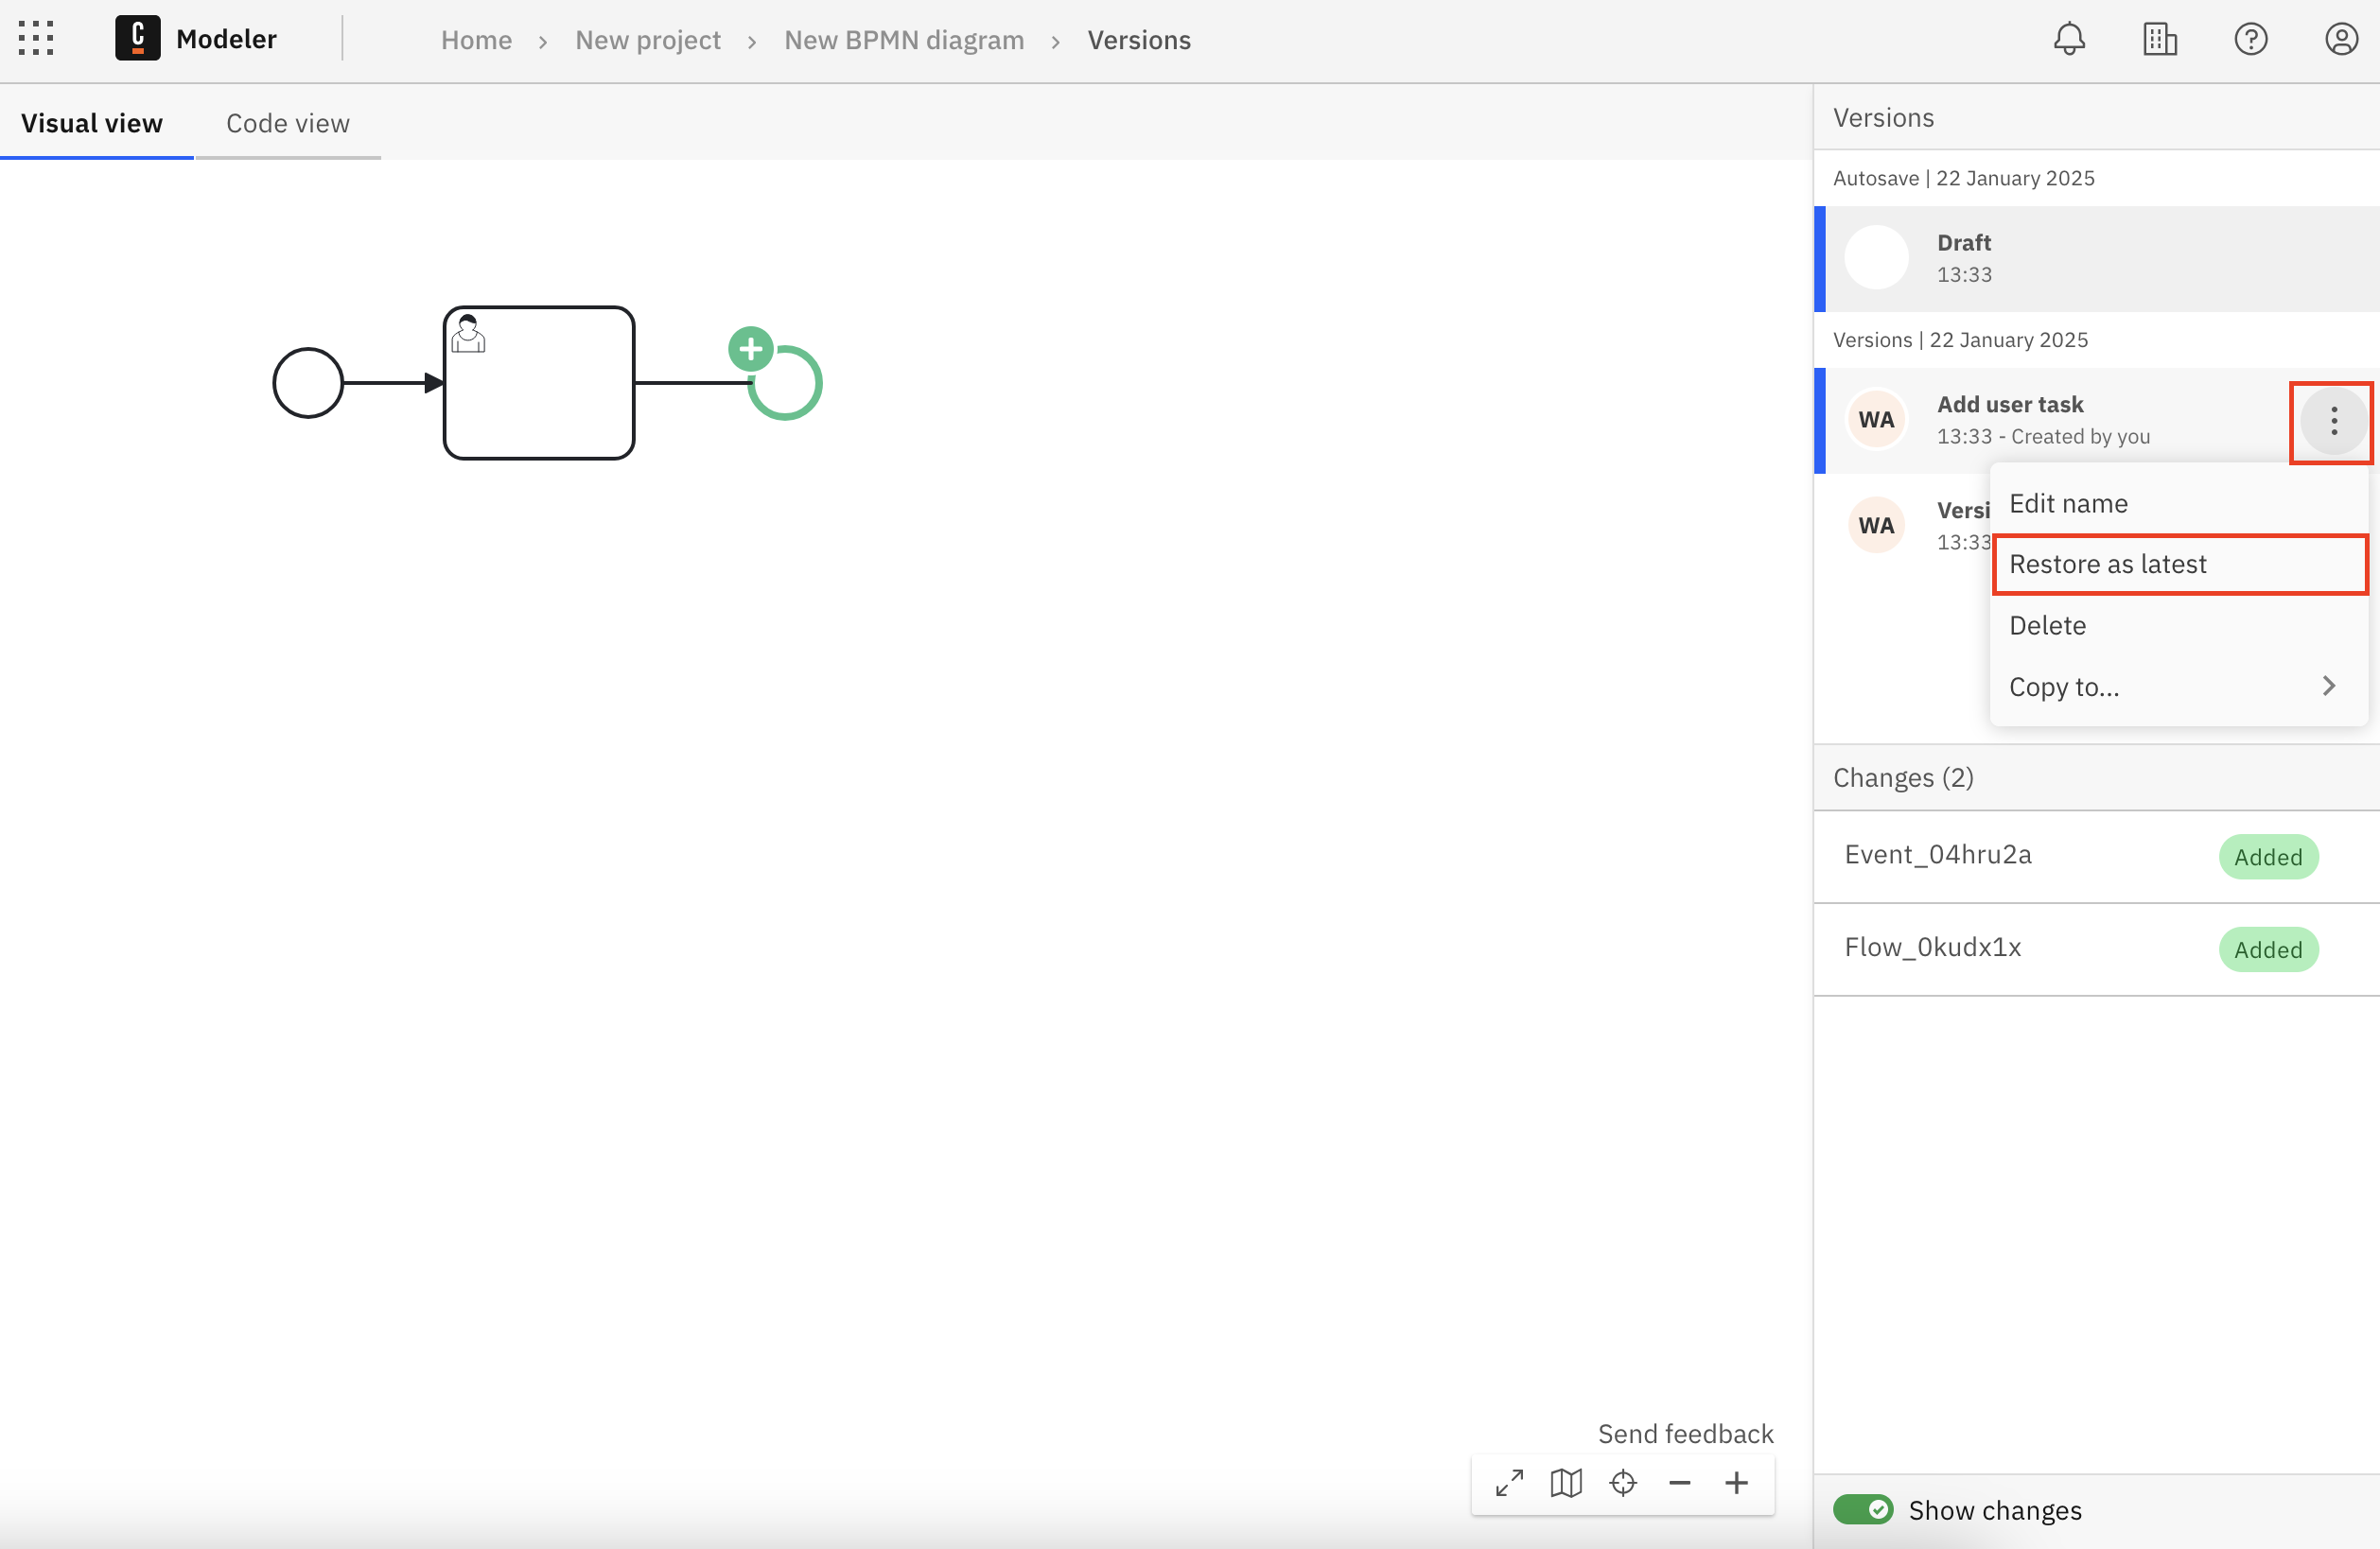The width and height of the screenshot is (2380, 1549).
Task: Choose Delete from the context menu
Action: click(x=2178, y=625)
